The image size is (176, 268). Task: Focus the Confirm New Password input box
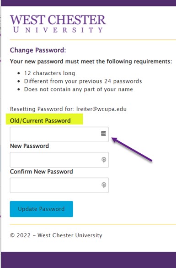coord(59,185)
